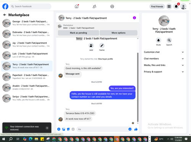Open Windows action center notifications
This screenshot has height=142, width=191.
click(x=186, y=139)
